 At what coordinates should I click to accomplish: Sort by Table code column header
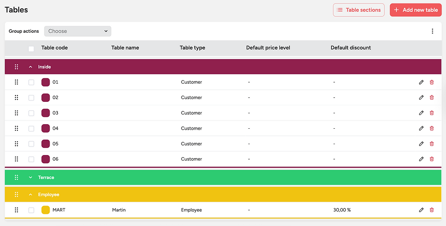coord(55,48)
